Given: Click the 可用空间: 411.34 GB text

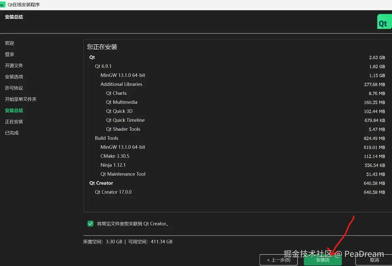Looking at the screenshot, I should [150, 242].
